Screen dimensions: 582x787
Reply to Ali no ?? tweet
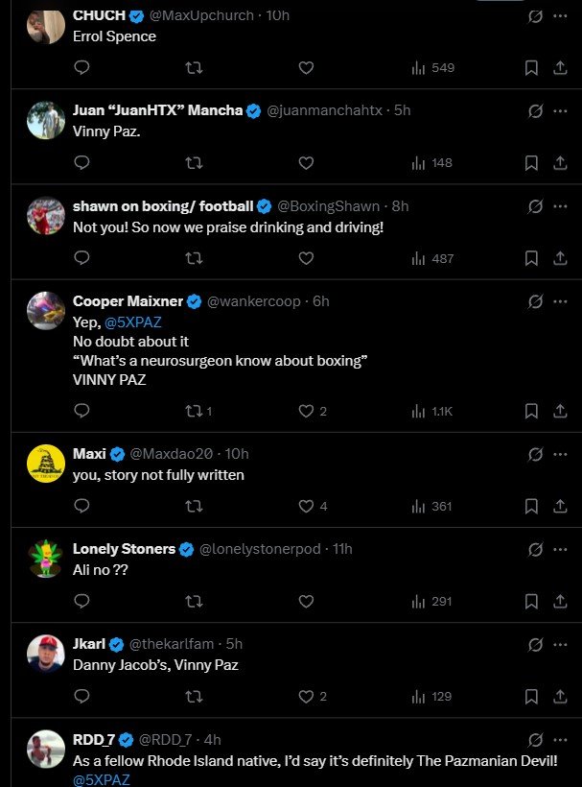82,602
